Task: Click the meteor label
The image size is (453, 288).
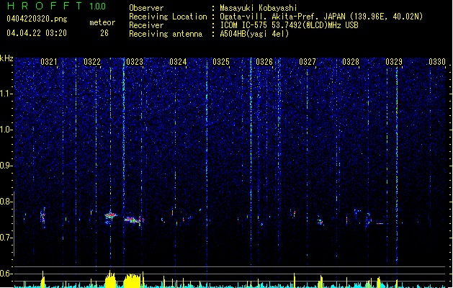Action: (x=102, y=22)
